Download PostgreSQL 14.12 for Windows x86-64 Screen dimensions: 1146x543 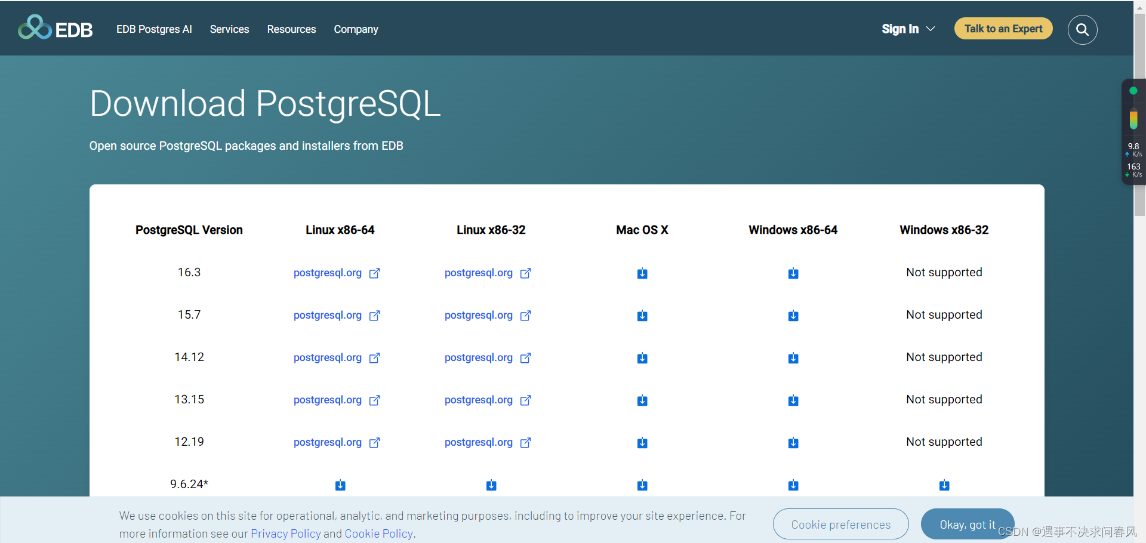793,358
